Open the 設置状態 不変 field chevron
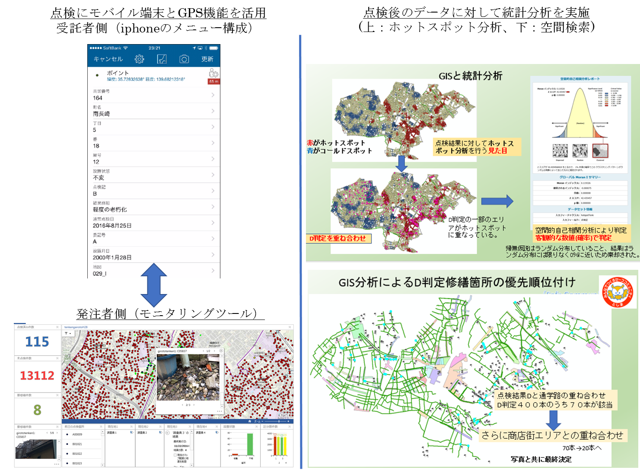 [213, 175]
